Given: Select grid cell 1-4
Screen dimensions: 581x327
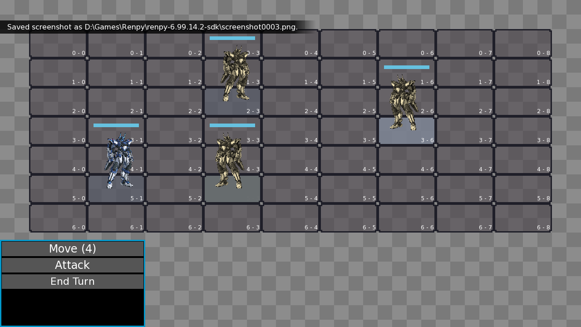Looking at the screenshot, I should 290,73.
